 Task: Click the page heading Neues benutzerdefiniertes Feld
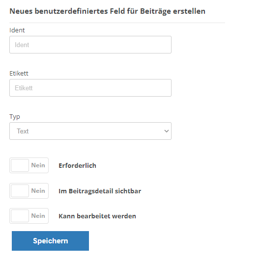(107, 11)
